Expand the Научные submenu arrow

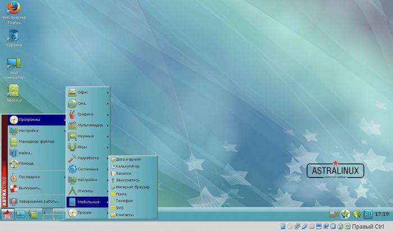click(108, 137)
